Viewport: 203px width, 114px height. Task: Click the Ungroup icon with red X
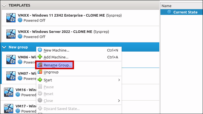pyautogui.click(x=40, y=72)
